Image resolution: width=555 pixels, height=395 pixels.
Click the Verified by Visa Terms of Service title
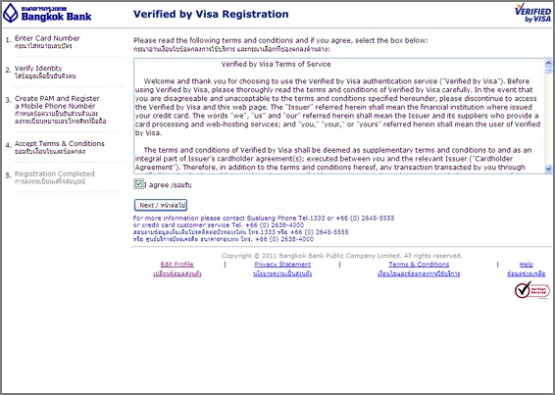coord(277,64)
